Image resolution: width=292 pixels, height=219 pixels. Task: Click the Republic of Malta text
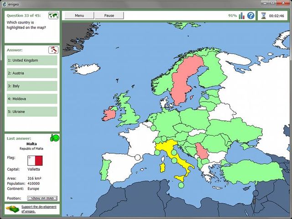click(x=31, y=149)
